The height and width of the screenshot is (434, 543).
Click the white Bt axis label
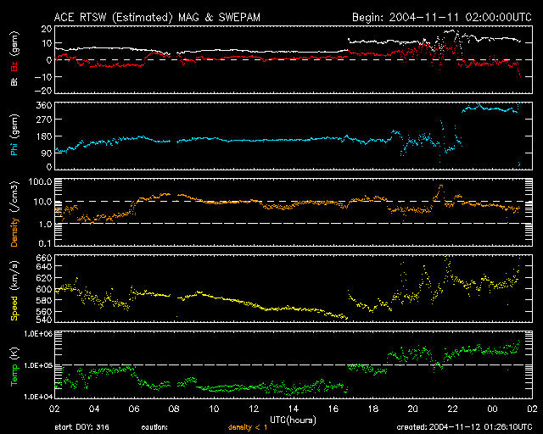pos(14,81)
